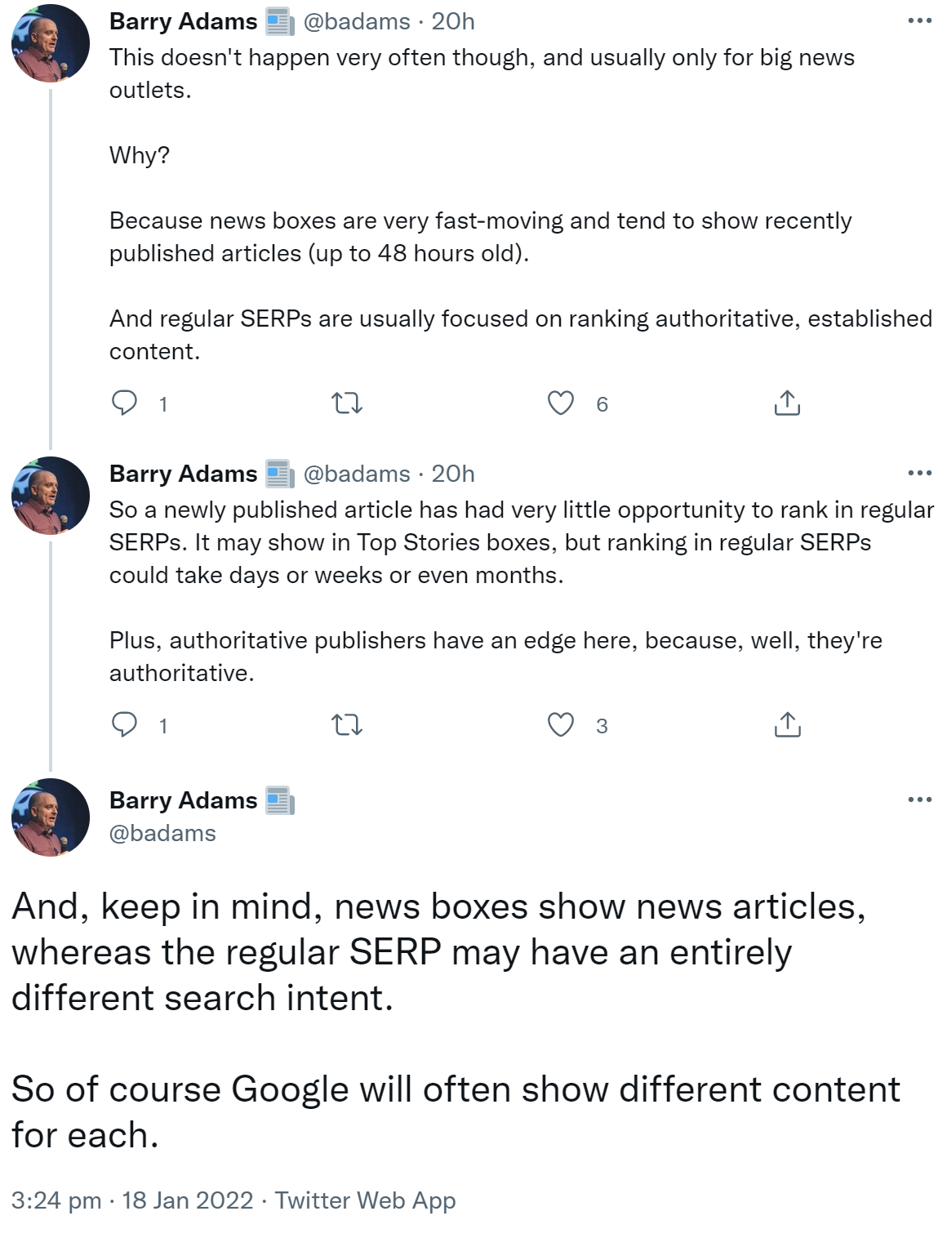This screenshot has width=947, height=1238.
Task: Retweet the tweet about news boxes being fast-moving
Action: [348, 403]
